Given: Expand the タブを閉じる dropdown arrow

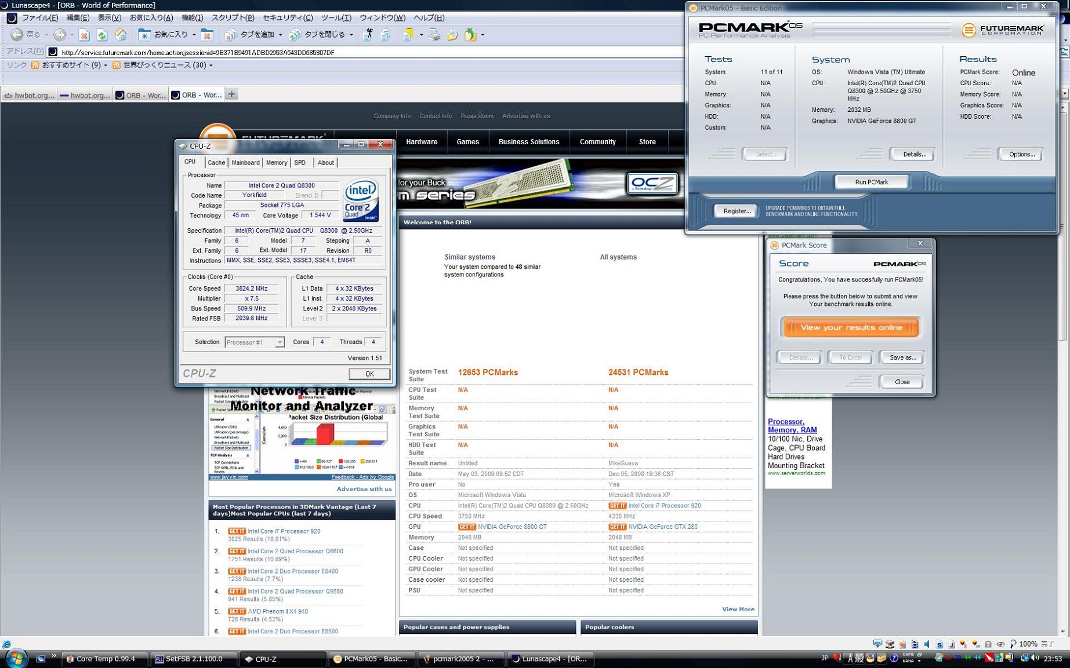Looking at the screenshot, I should pos(351,35).
